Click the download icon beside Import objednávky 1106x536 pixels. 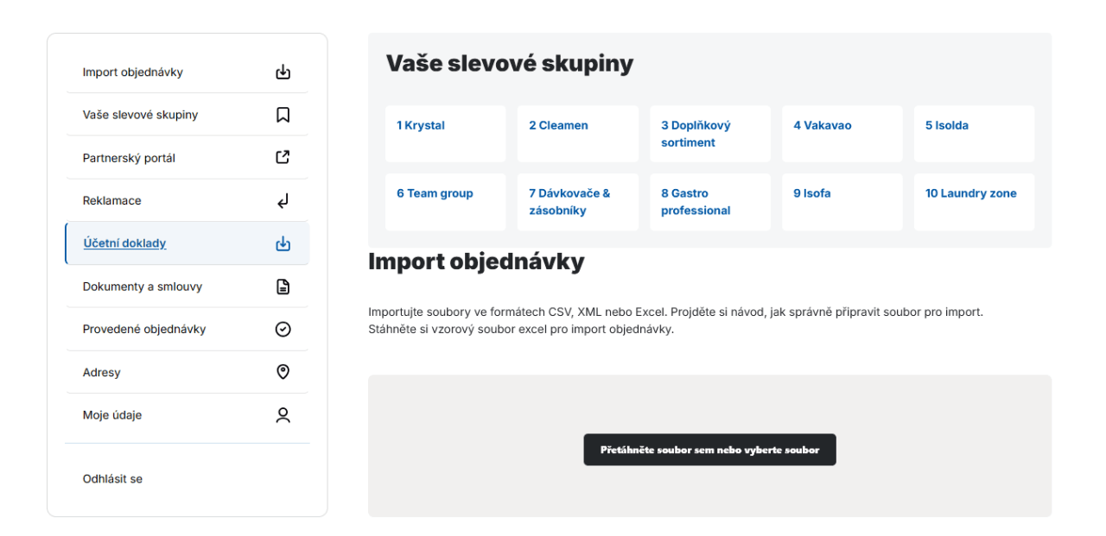click(283, 73)
